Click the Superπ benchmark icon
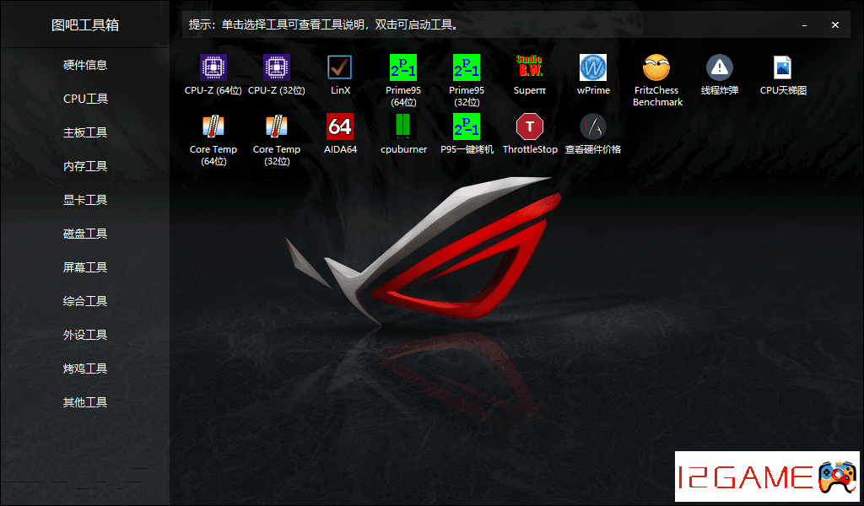This screenshot has width=864, height=506. [530, 67]
